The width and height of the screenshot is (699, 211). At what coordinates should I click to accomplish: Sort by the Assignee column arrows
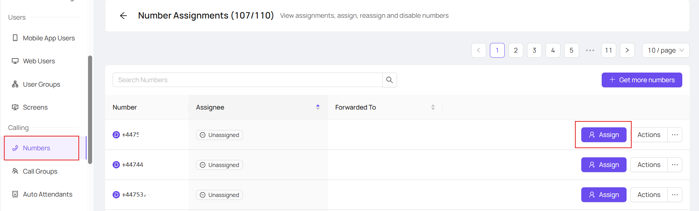(318, 107)
